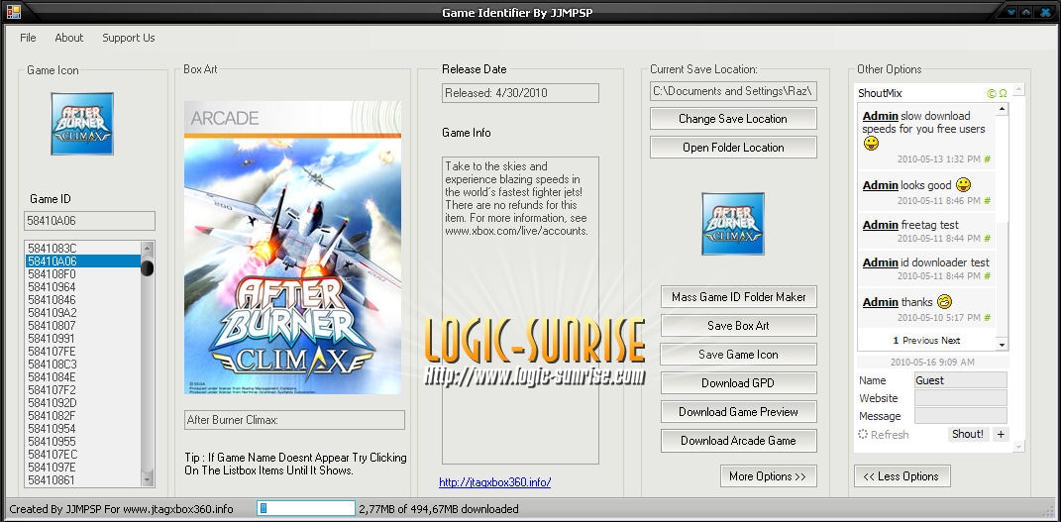Select game ID 584107F2 in the list
Viewport: 1061px width, 522px height.
(82, 390)
